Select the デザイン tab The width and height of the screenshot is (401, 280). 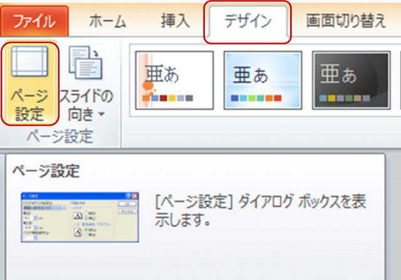pos(248,21)
